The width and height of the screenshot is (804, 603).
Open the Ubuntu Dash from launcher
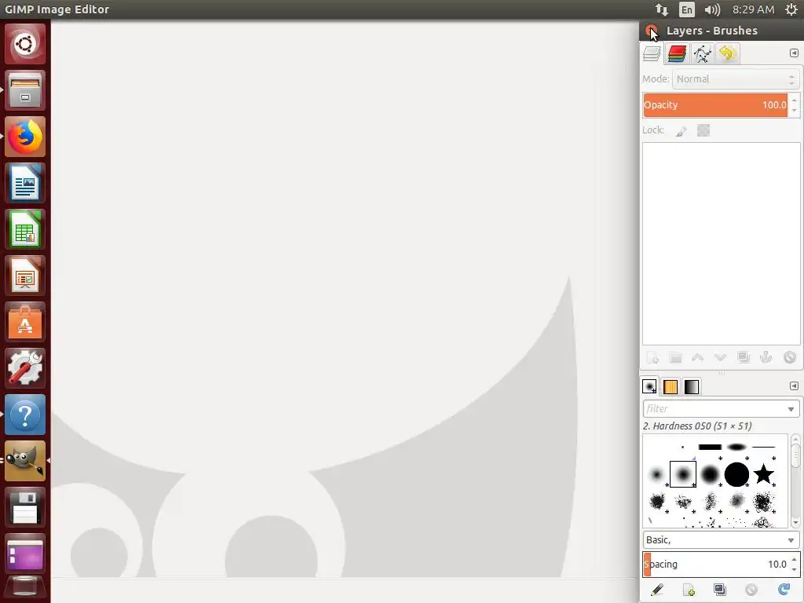click(25, 44)
